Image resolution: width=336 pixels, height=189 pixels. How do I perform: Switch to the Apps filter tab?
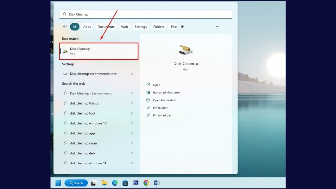(x=87, y=27)
